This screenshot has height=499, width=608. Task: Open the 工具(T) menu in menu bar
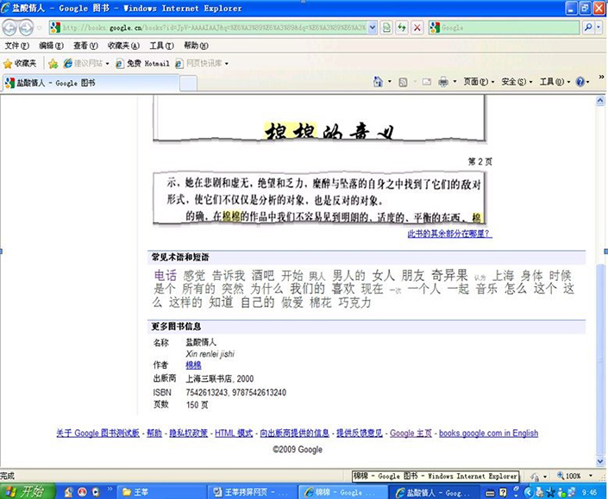coord(161,46)
